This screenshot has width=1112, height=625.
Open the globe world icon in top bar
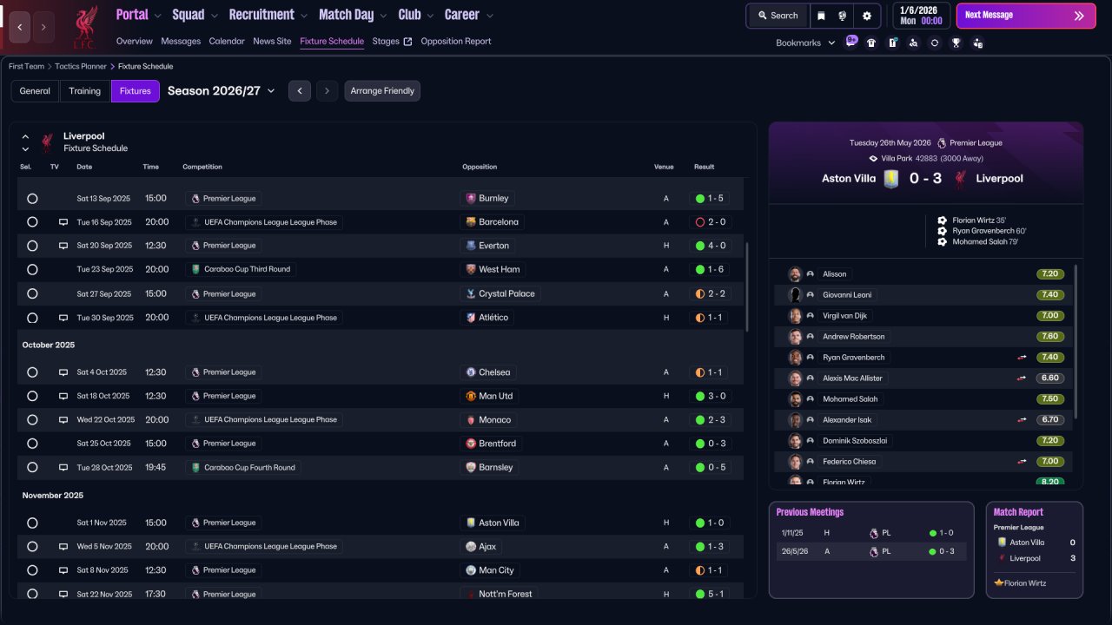point(843,16)
